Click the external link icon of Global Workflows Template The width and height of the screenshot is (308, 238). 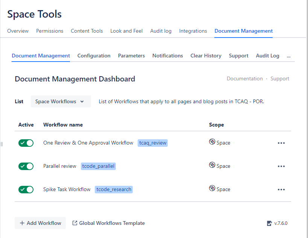click(x=74, y=223)
